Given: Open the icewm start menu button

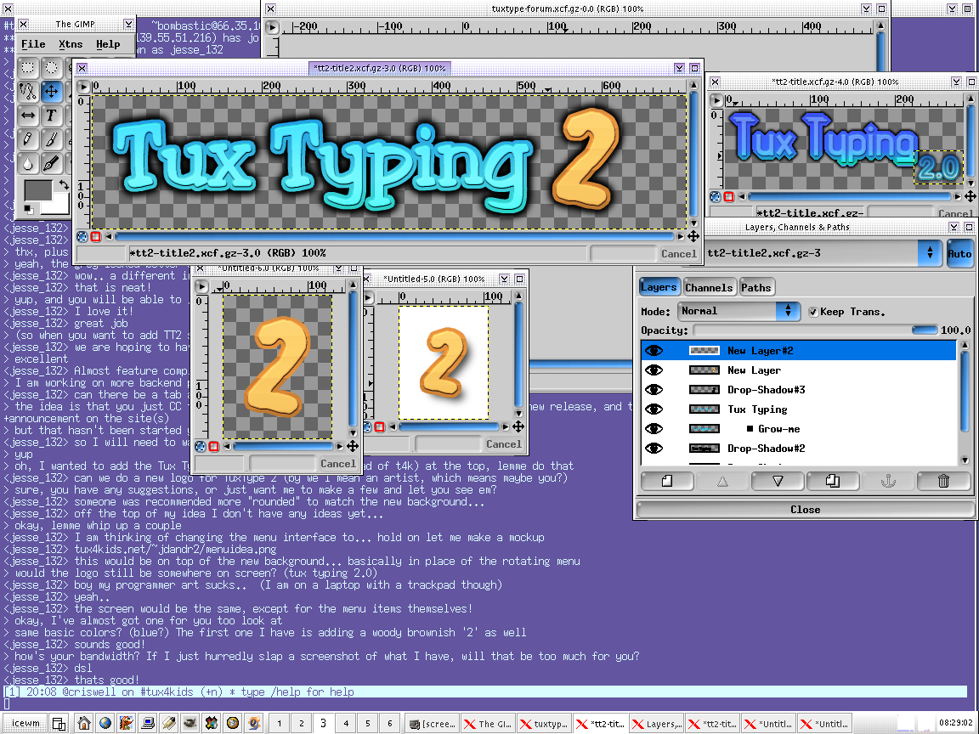Looking at the screenshot, I should pos(25,724).
